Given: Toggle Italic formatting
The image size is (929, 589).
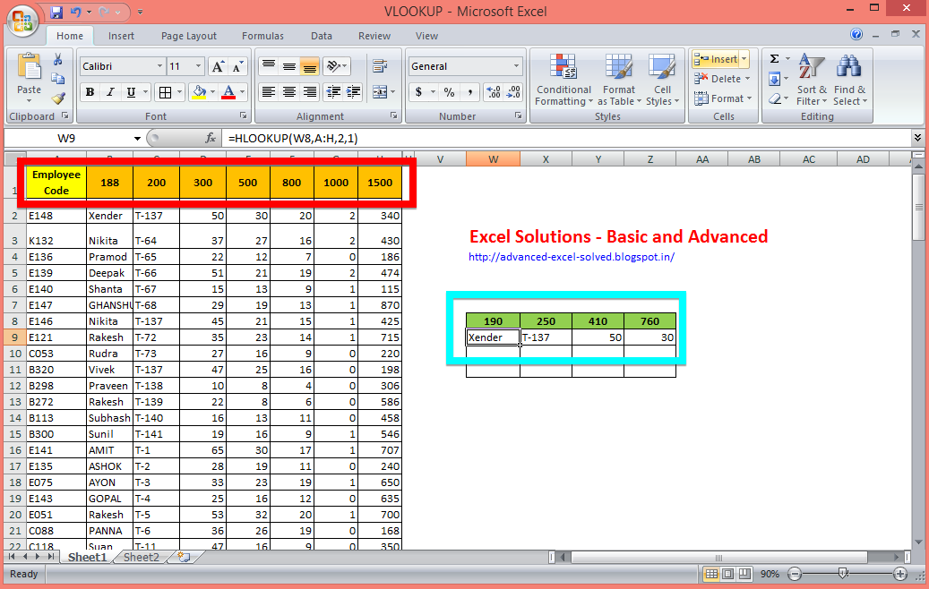Looking at the screenshot, I should pyautogui.click(x=110, y=92).
